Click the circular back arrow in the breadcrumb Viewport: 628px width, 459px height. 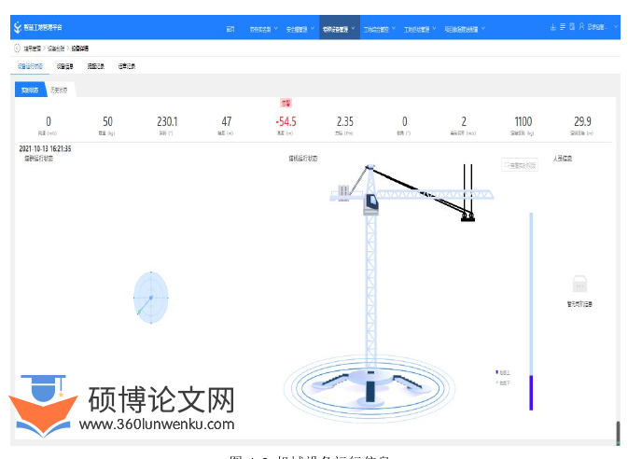[x=17, y=49]
